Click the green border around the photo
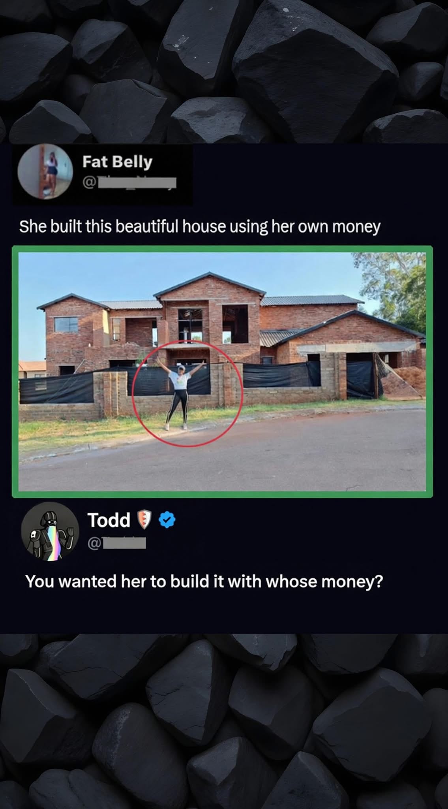The image size is (448, 809). [222, 249]
